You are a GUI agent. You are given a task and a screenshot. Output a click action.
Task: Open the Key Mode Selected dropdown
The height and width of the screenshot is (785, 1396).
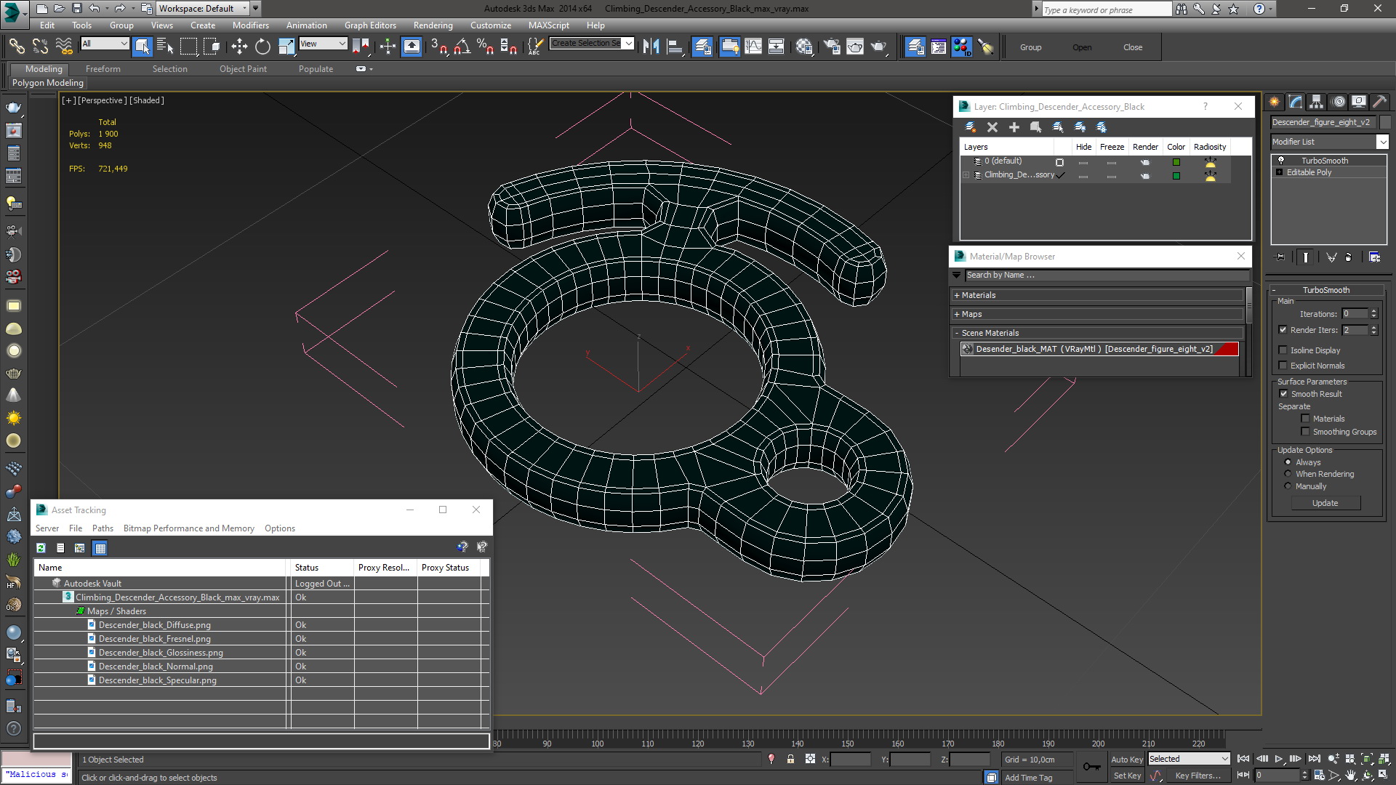click(1188, 759)
